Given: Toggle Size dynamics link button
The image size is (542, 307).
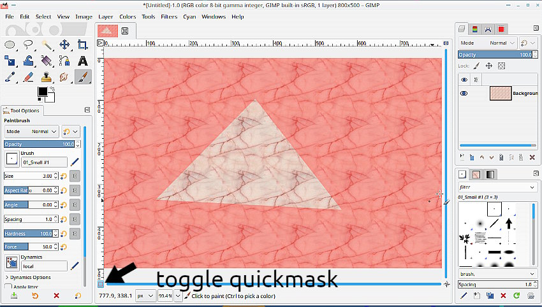Looking at the screenshot, I should point(75,176).
